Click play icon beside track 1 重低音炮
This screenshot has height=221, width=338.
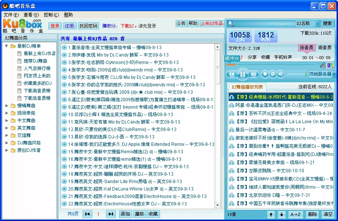[64, 47]
